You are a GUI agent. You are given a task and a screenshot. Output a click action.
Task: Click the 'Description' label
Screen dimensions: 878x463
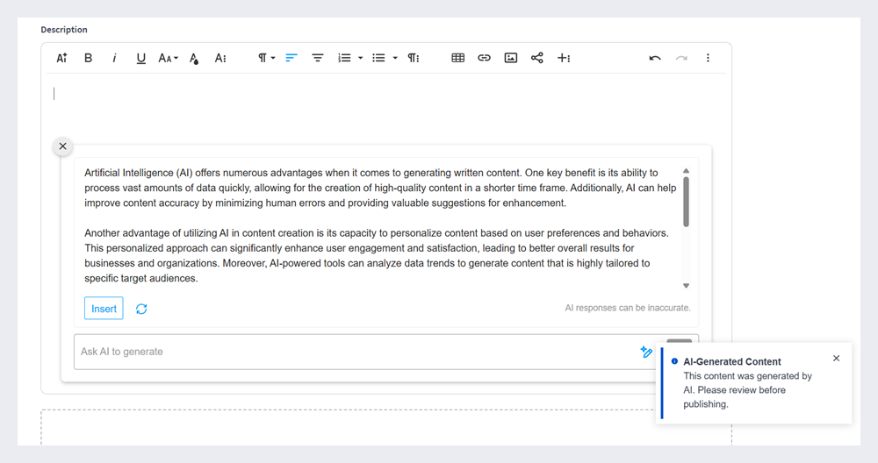64,30
